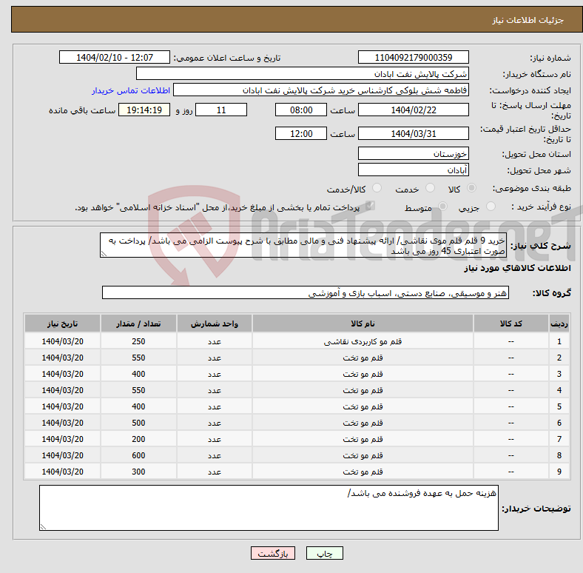This screenshot has height=573, width=583.
Task: Click the price validity date 1404/03/31
Action: [x=413, y=133]
